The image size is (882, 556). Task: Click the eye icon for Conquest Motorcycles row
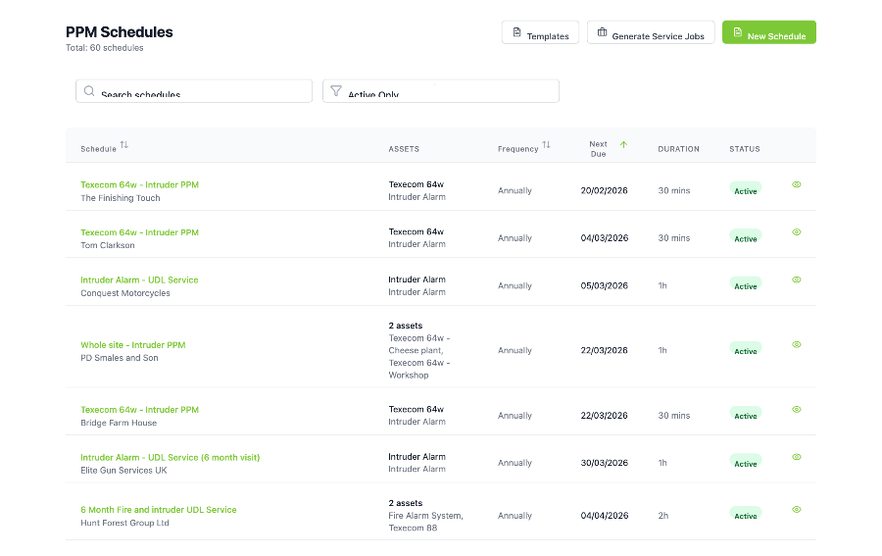[796, 279]
